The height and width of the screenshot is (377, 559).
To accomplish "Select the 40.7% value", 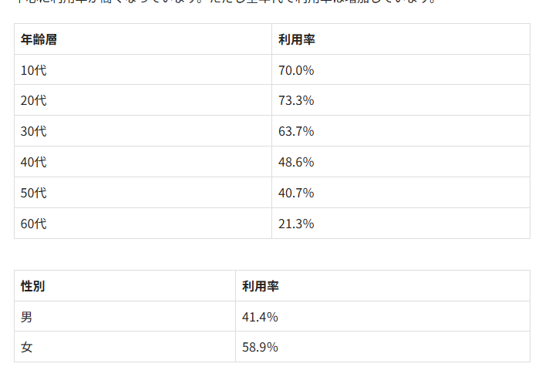I will pyautogui.click(x=296, y=194).
